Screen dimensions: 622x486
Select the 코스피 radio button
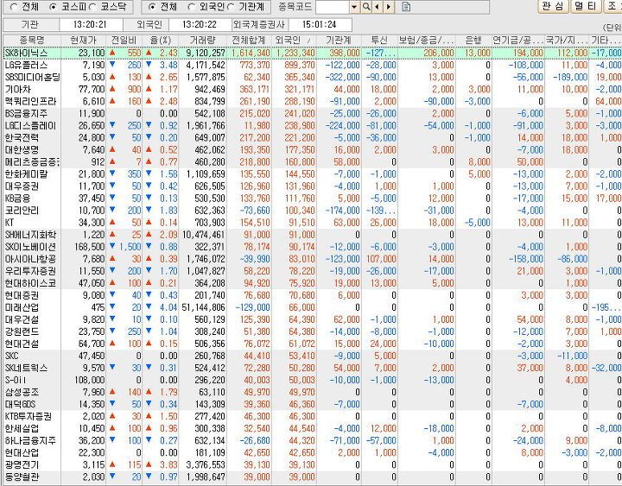pyautogui.click(x=54, y=7)
